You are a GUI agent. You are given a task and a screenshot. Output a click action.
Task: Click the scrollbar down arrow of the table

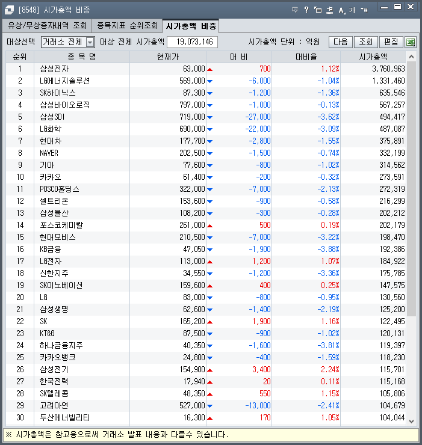coord(411,422)
